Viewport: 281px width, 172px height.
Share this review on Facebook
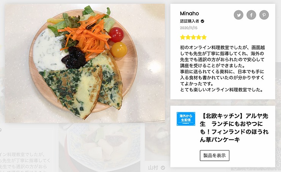251,15
